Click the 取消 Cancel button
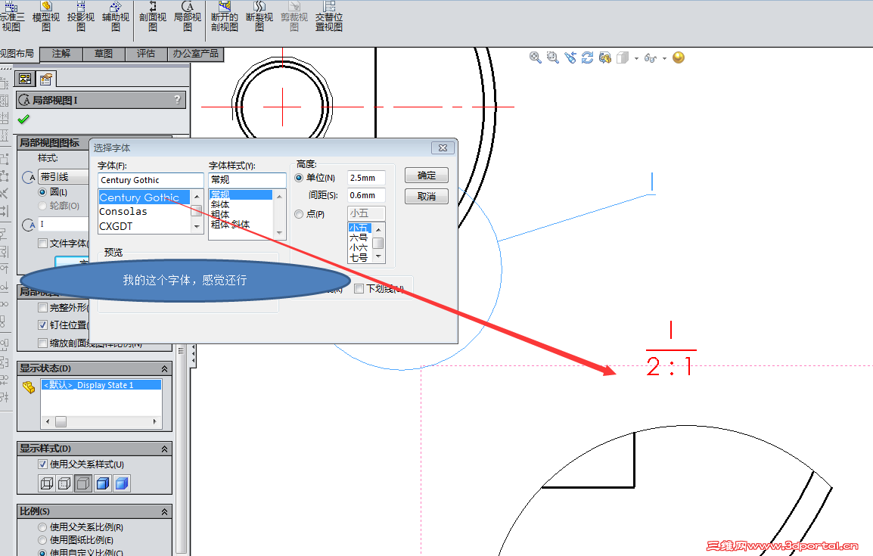Screen dimensions: 873x556 pyautogui.click(x=427, y=197)
